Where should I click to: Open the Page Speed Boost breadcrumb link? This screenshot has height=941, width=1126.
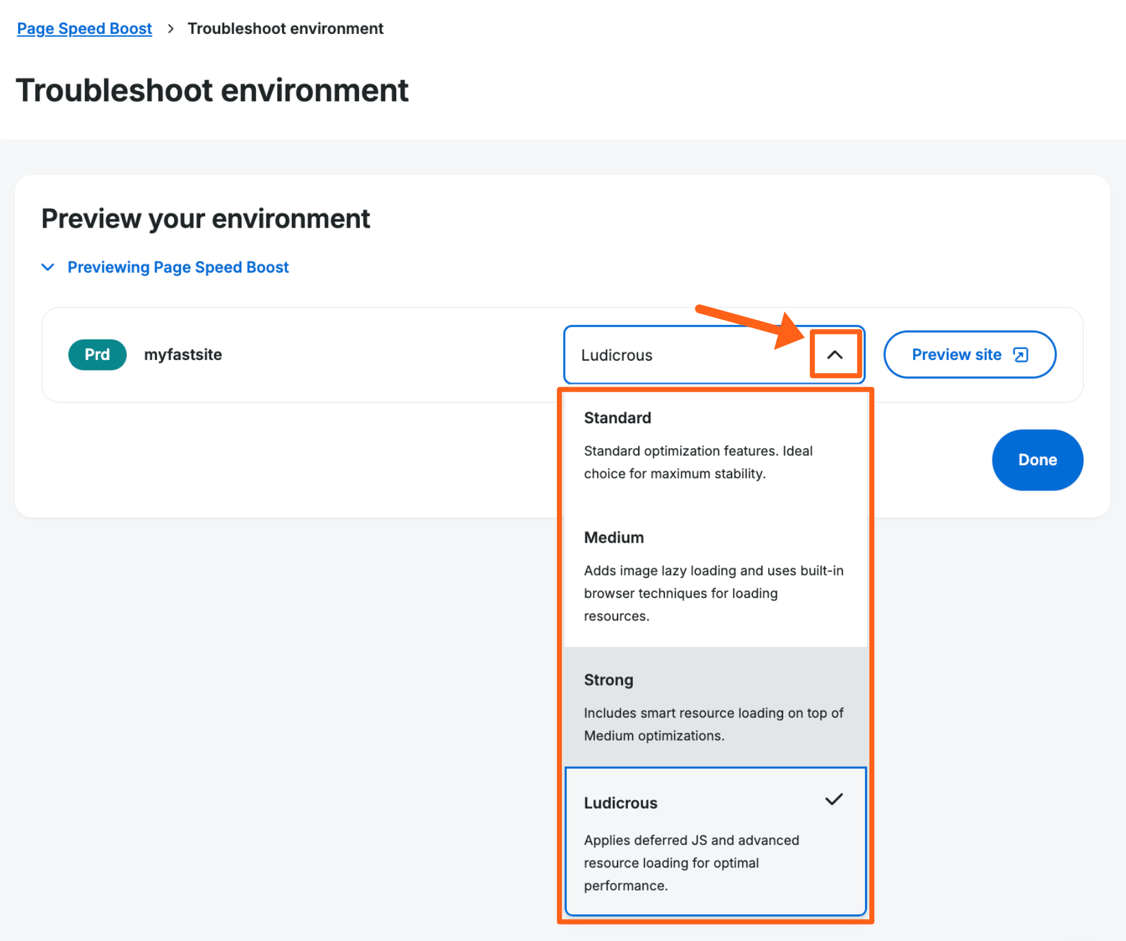(84, 28)
